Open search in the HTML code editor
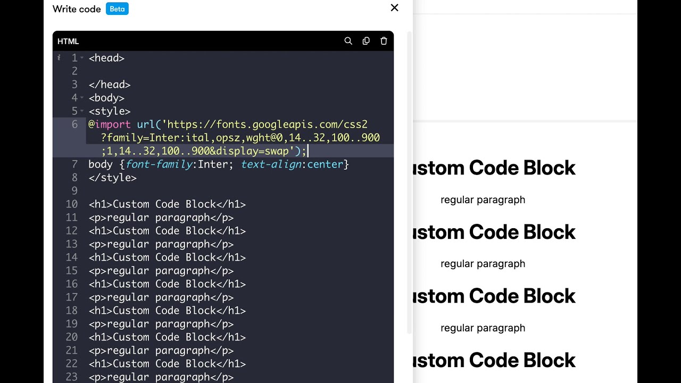 [x=348, y=41]
